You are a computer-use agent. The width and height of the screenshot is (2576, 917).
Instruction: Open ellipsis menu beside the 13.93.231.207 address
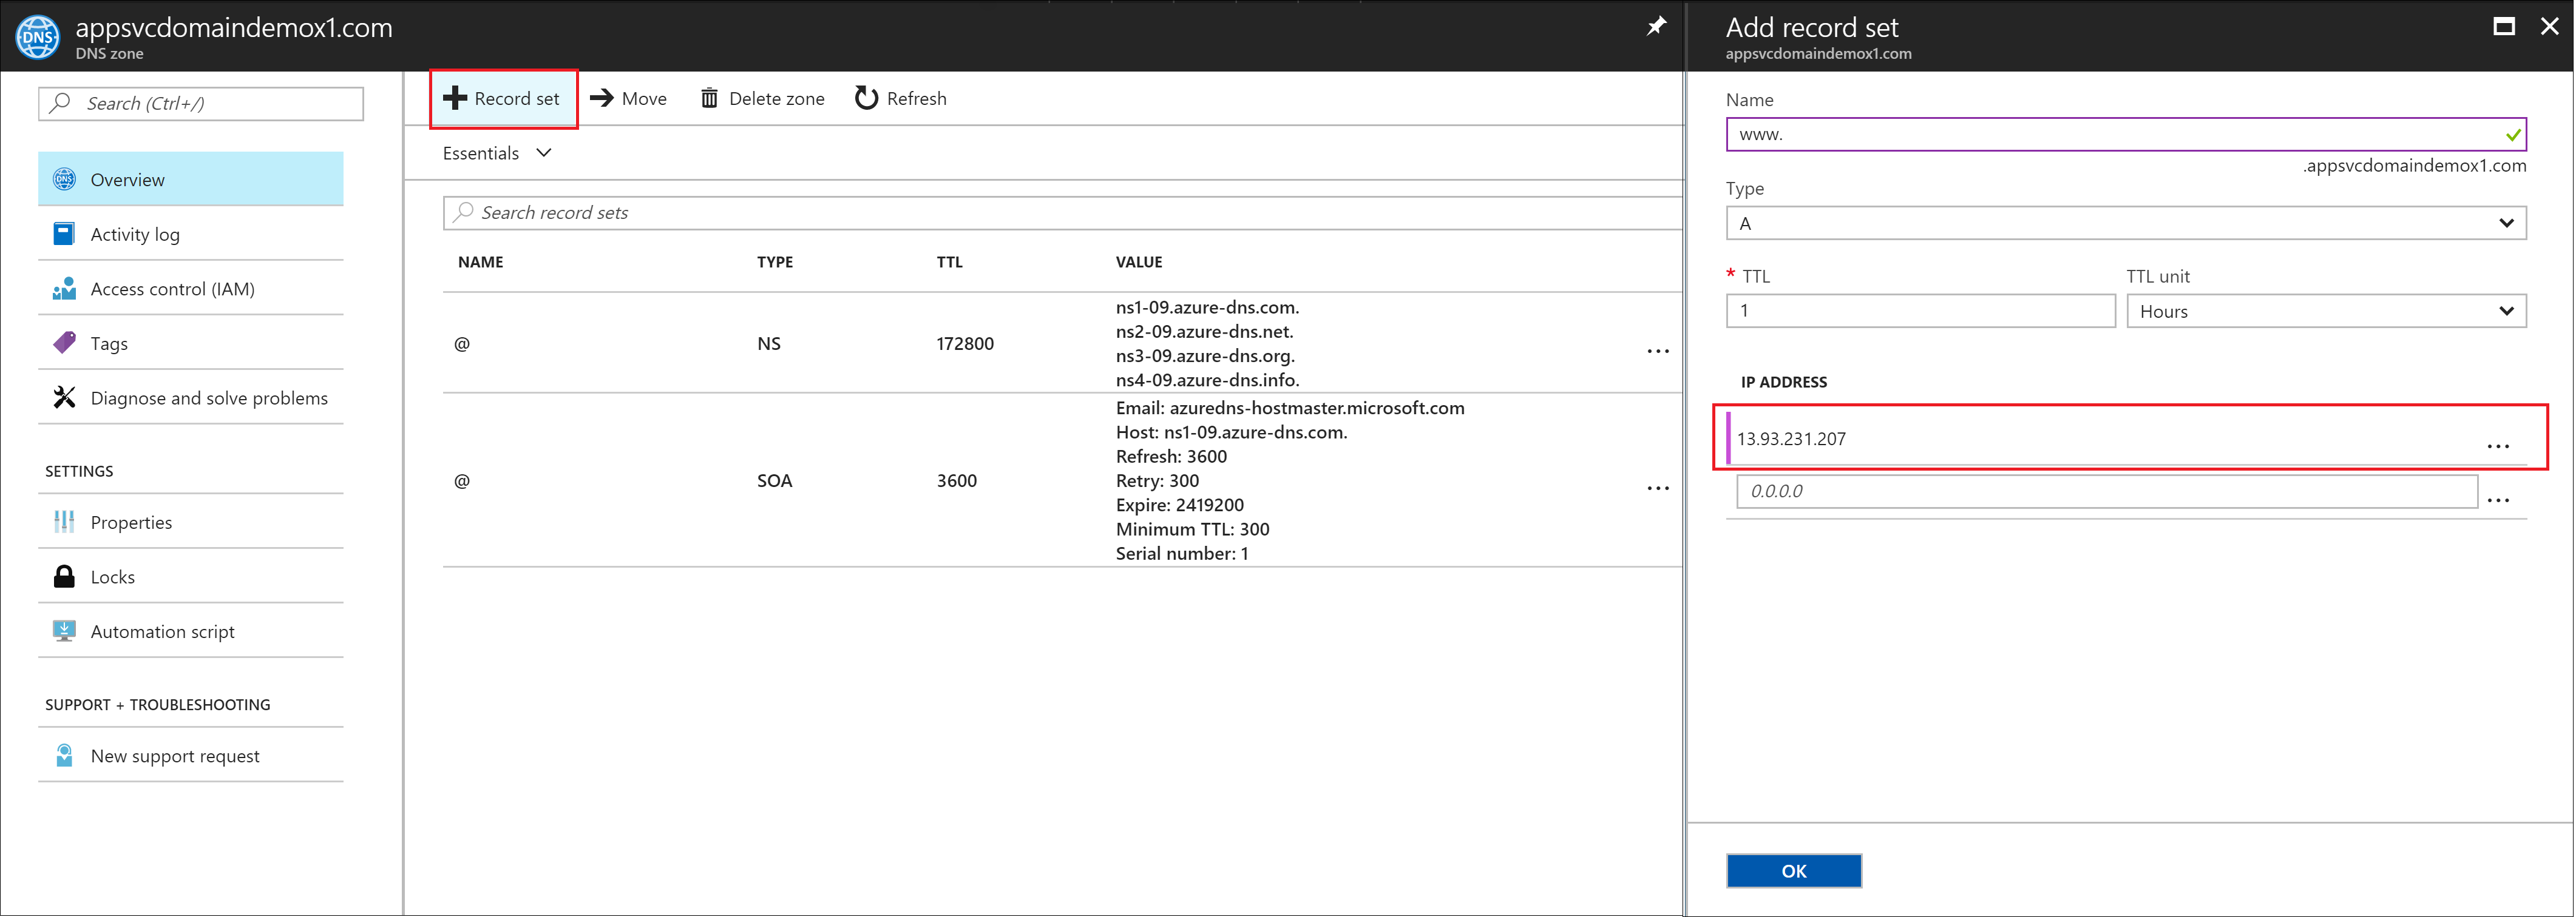[x=2497, y=446]
